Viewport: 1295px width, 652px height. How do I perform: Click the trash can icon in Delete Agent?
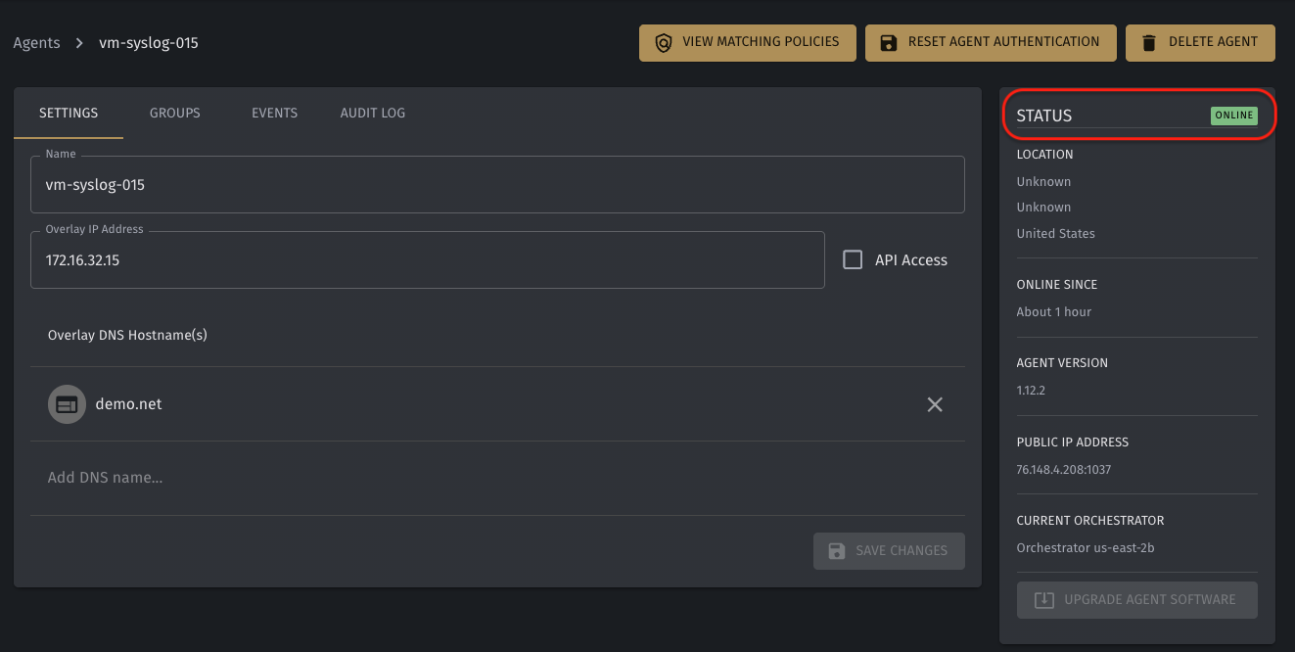pyautogui.click(x=1149, y=43)
